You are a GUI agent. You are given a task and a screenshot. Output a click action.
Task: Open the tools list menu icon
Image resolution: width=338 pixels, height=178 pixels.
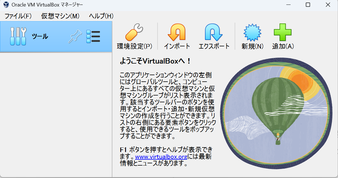point(93,36)
